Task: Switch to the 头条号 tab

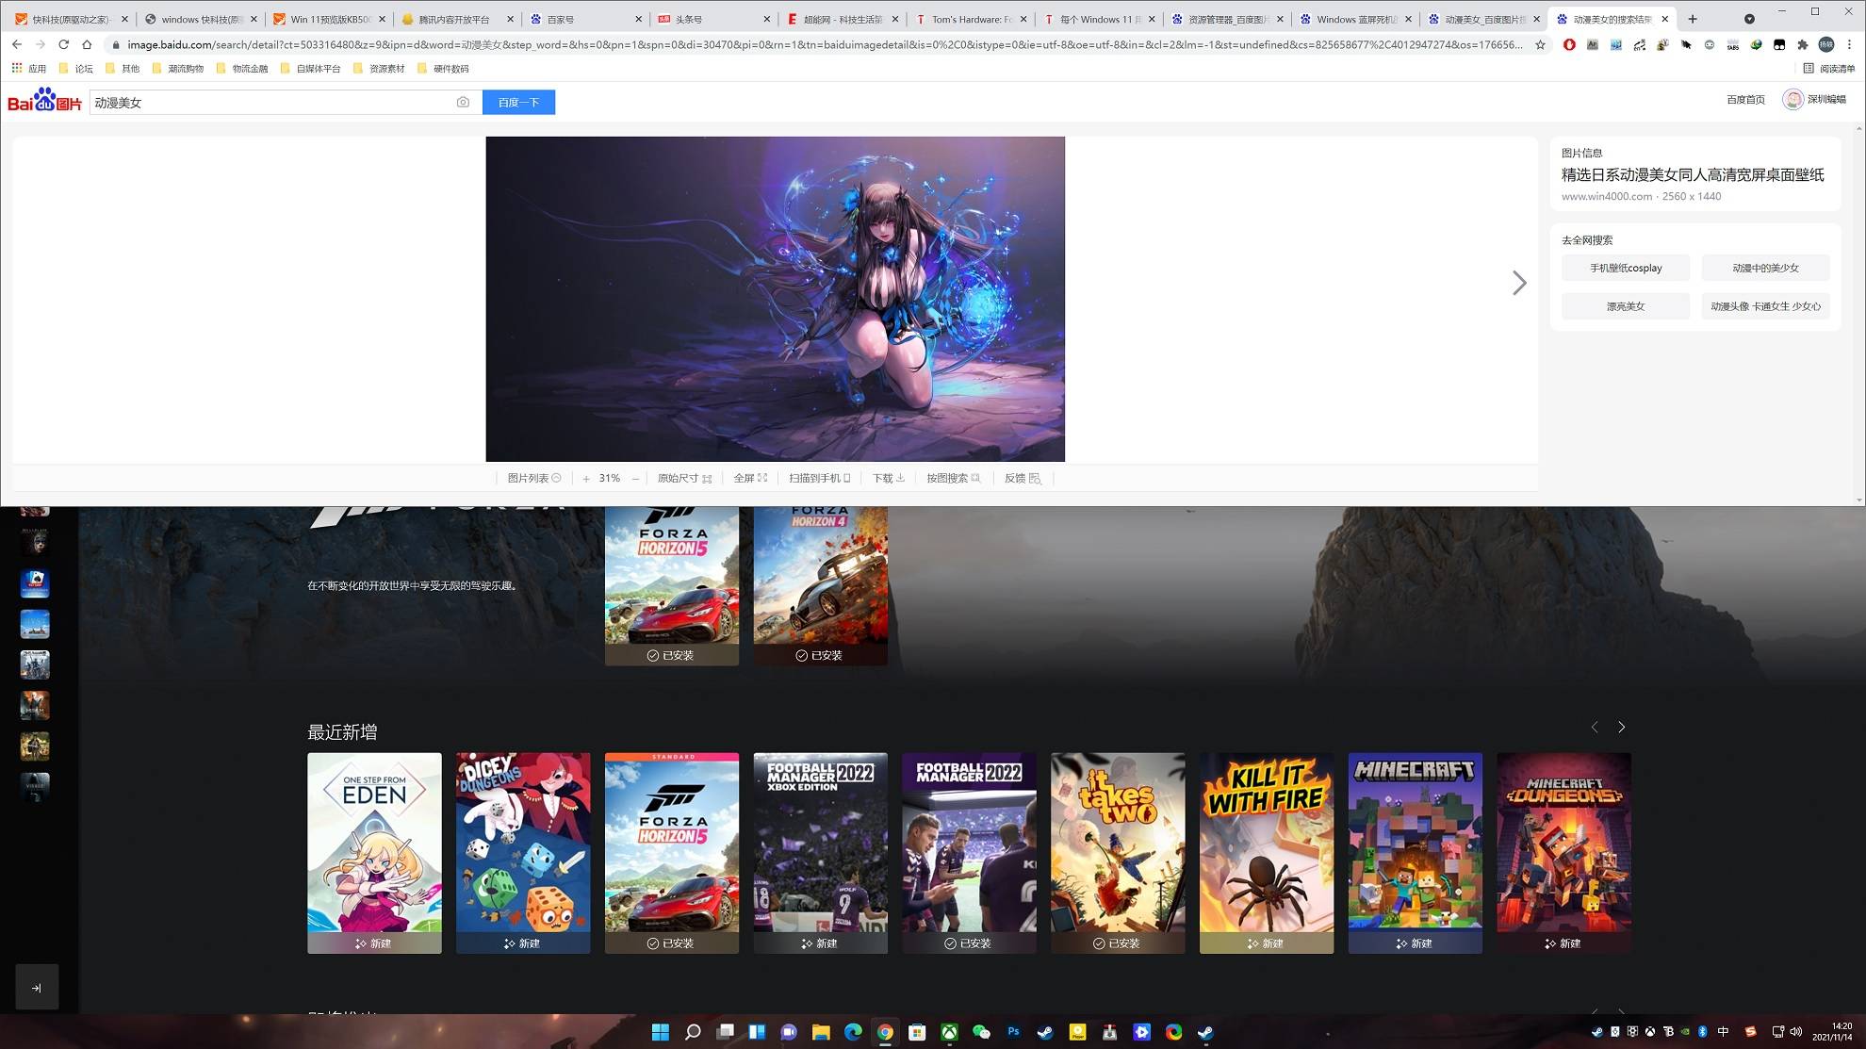Action: point(712,19)
